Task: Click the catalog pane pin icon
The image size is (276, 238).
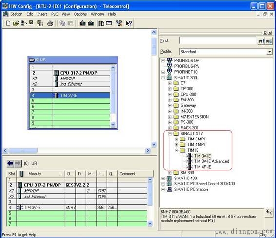Action: 265,33
